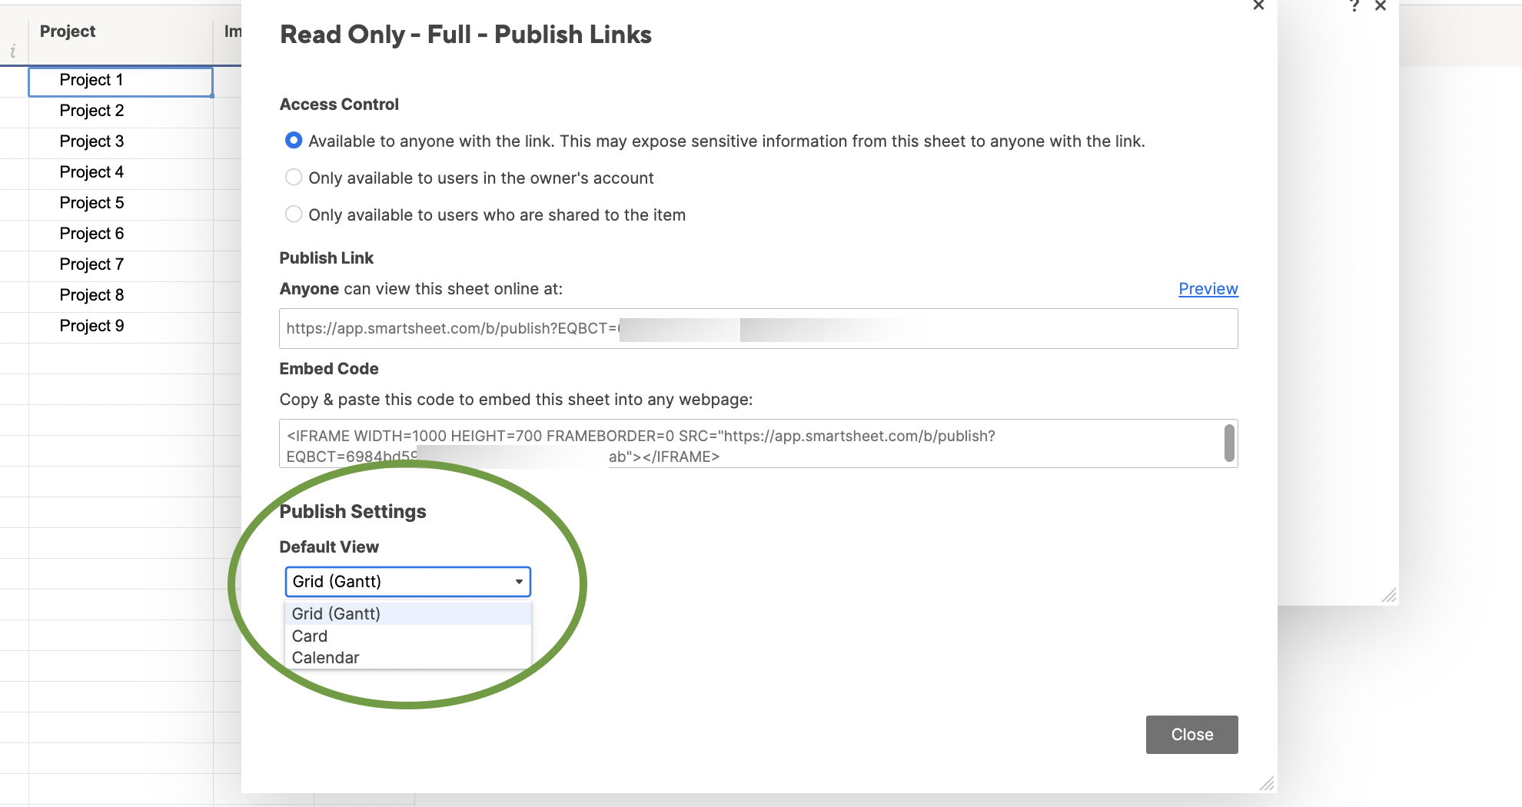Open help with the question mark icon
Viewport: 1522px width, 807px height.
pyautogui.click(x=1354, y=6)
